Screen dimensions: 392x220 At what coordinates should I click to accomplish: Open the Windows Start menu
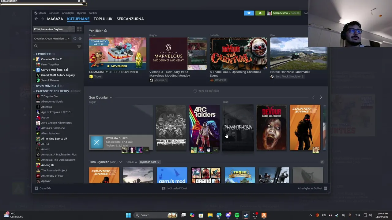point(128,215)
